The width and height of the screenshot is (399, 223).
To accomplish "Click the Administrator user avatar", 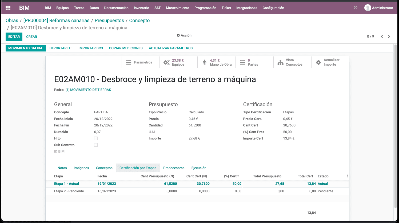I will tap(368, 8).
